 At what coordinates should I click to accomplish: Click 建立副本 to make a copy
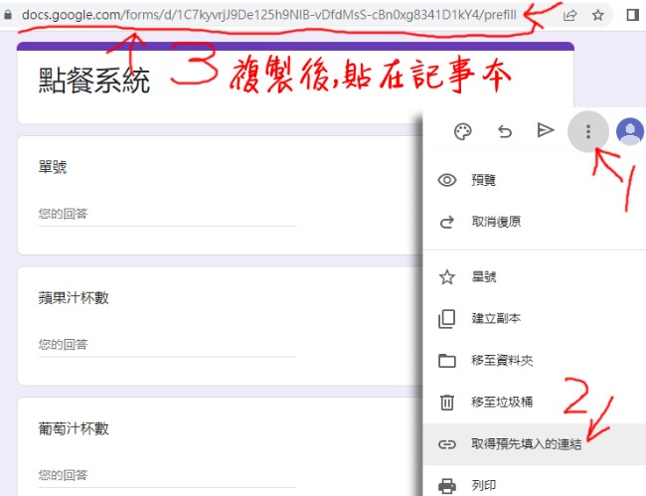495,318
